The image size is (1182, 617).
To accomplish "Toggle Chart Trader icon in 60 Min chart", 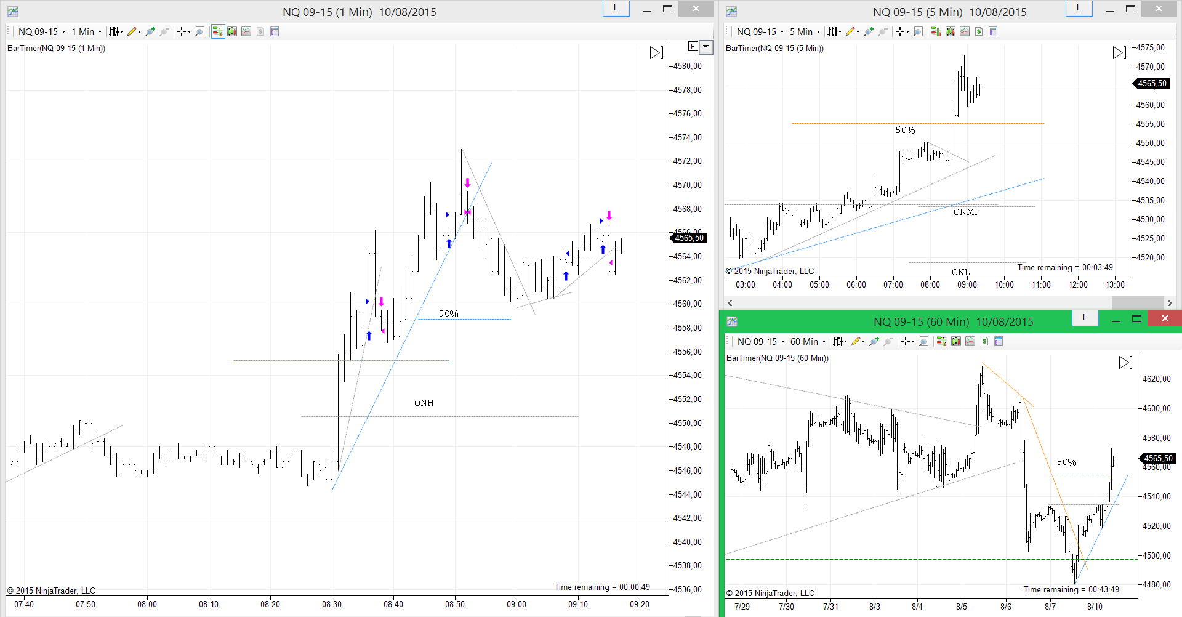I will 941,341.
